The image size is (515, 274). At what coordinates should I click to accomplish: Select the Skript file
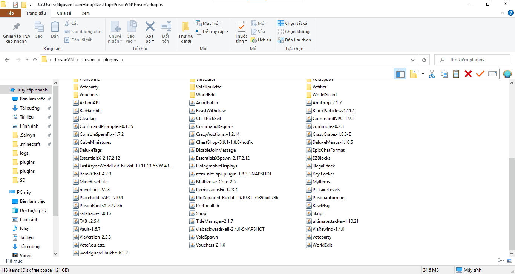pos(318,213)
